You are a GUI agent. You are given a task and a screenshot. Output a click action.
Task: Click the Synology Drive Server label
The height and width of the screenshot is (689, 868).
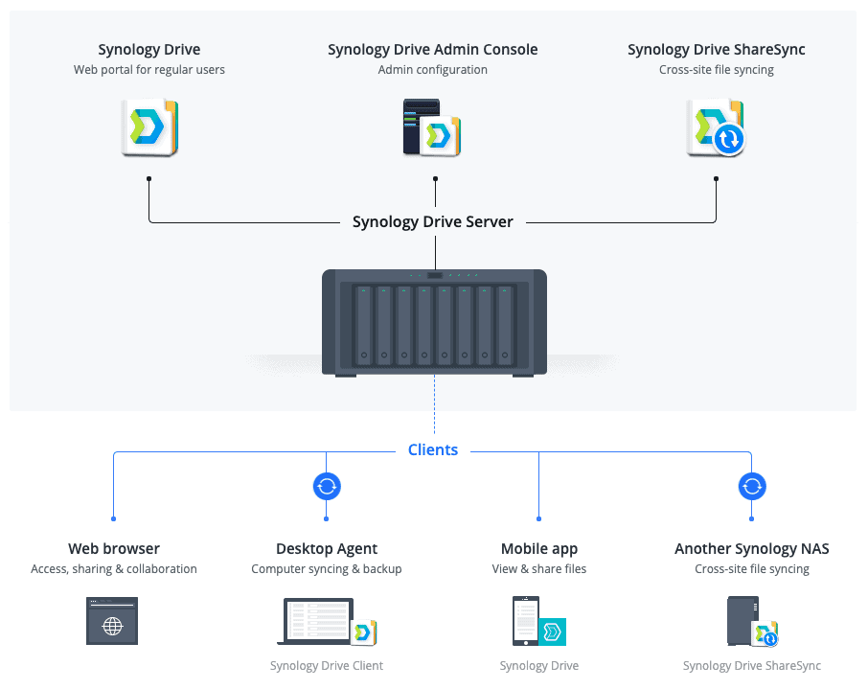click(433, 222)
